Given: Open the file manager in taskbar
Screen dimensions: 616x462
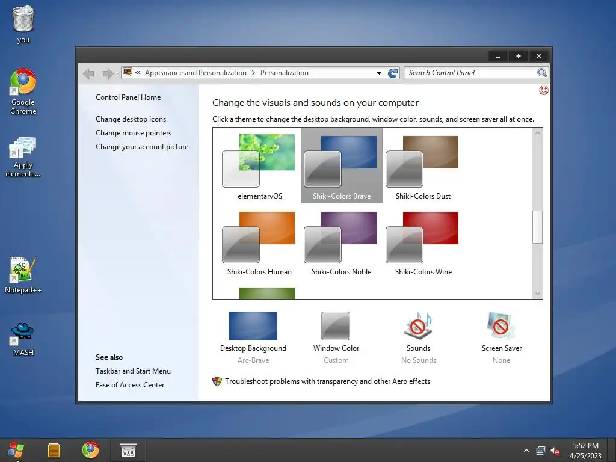Looking at the screenshot, I should [x=54, y=450].
